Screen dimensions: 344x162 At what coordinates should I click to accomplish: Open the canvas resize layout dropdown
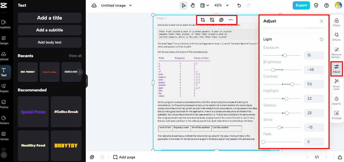tap(204, 5)
